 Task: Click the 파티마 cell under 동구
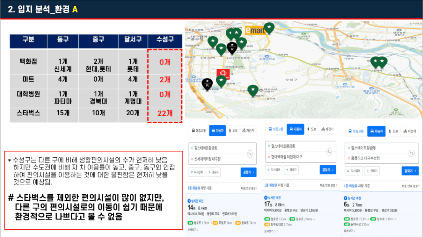[63, 101]
